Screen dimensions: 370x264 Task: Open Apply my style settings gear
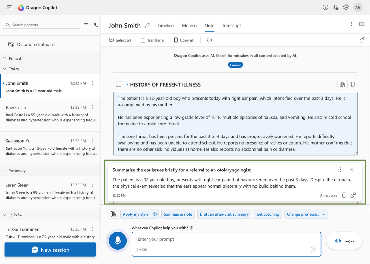pyautogui.click(x=155, y=214)
